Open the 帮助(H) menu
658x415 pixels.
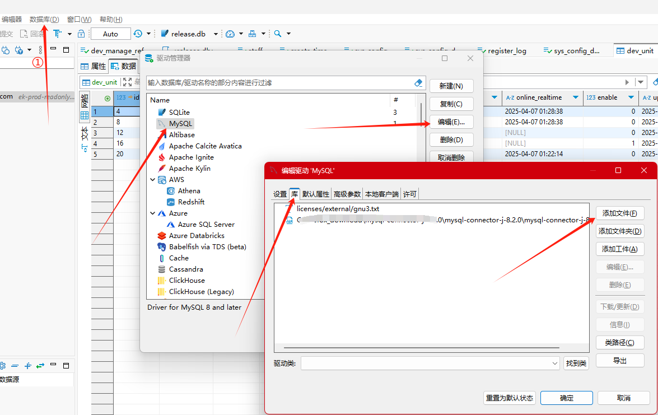pyautogui.click(x=111, y=19)
